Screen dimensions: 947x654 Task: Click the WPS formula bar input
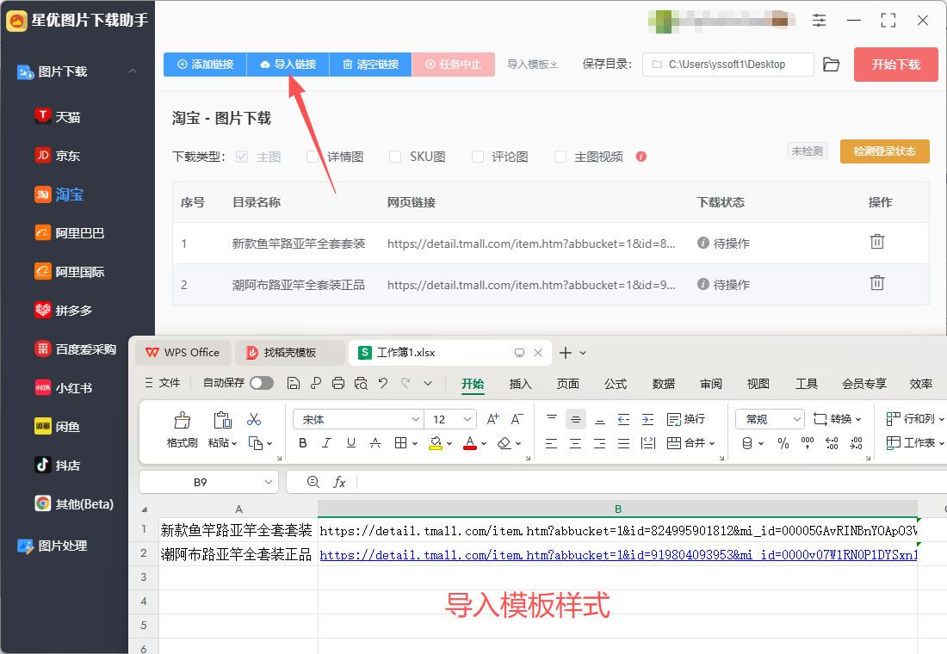tap(653, 482)
